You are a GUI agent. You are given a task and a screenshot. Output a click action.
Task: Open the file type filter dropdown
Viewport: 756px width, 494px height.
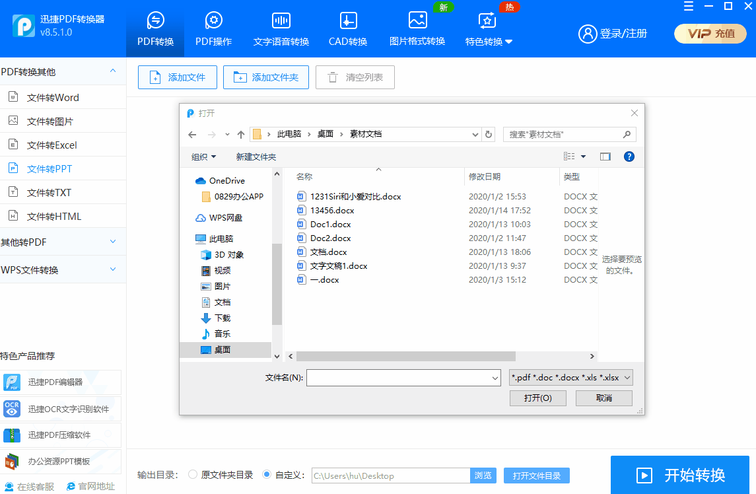570,378
